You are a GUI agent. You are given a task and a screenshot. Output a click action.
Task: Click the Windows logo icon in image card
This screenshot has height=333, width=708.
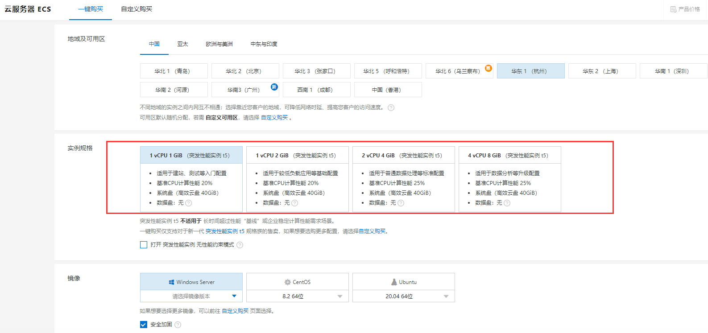(171, 282)
